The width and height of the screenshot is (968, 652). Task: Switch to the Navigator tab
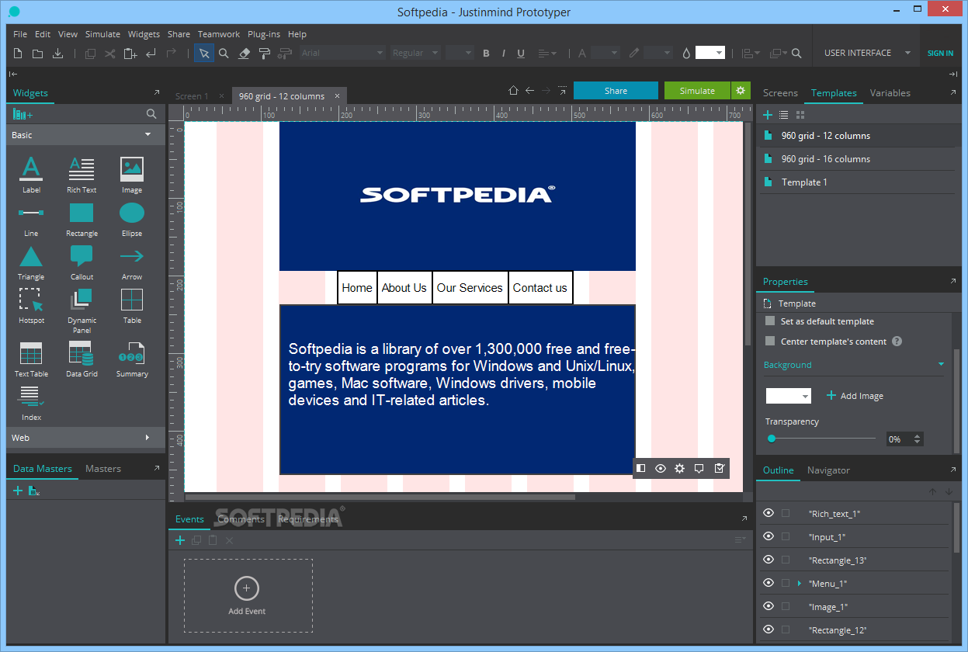828,470
